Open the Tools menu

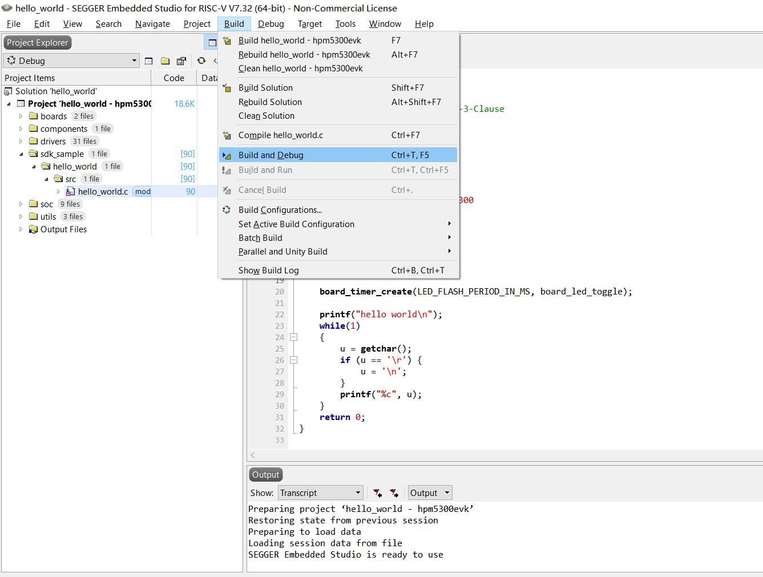coord(345,24)
